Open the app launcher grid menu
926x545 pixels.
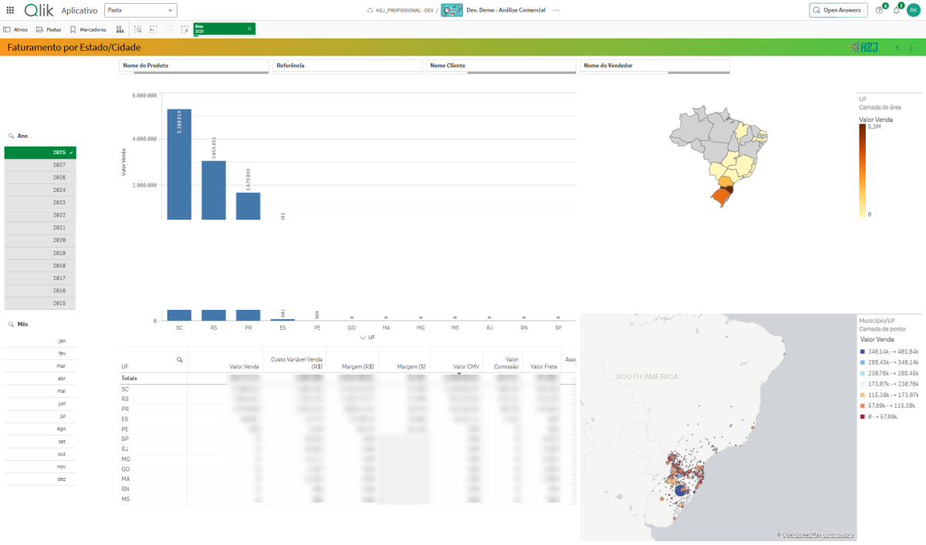(10, 10)
